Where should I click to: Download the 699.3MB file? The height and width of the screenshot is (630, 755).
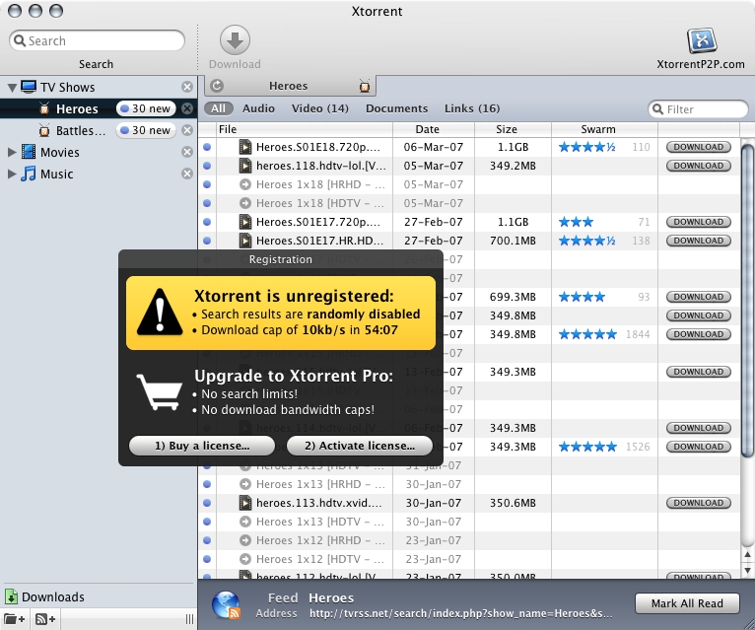[699, 297]
